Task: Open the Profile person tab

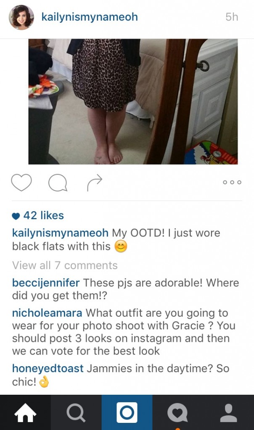Action: pos(228,412)
